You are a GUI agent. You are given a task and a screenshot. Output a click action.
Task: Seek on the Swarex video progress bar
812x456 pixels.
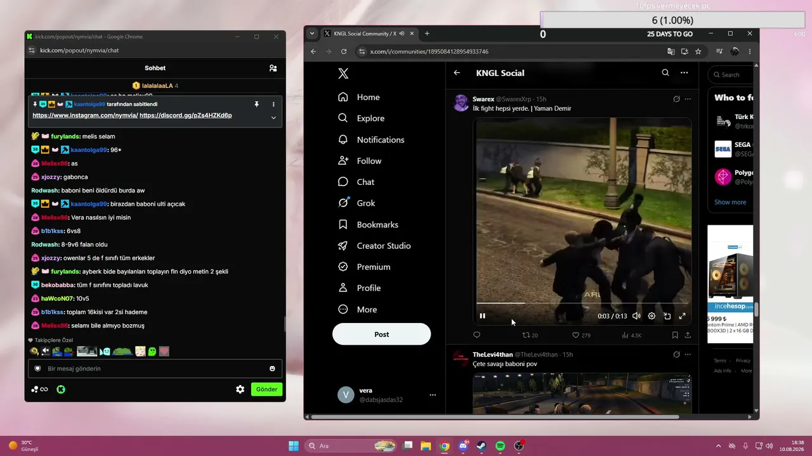coord(582,303)
